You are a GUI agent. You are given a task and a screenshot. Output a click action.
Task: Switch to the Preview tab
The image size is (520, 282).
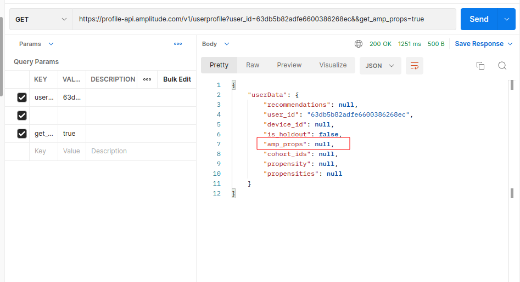[289, 65]
